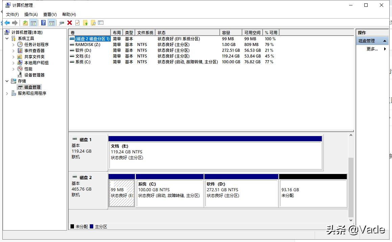Click the red X delete toolbar icon
392x242 pixels.
tap(70, 23)
